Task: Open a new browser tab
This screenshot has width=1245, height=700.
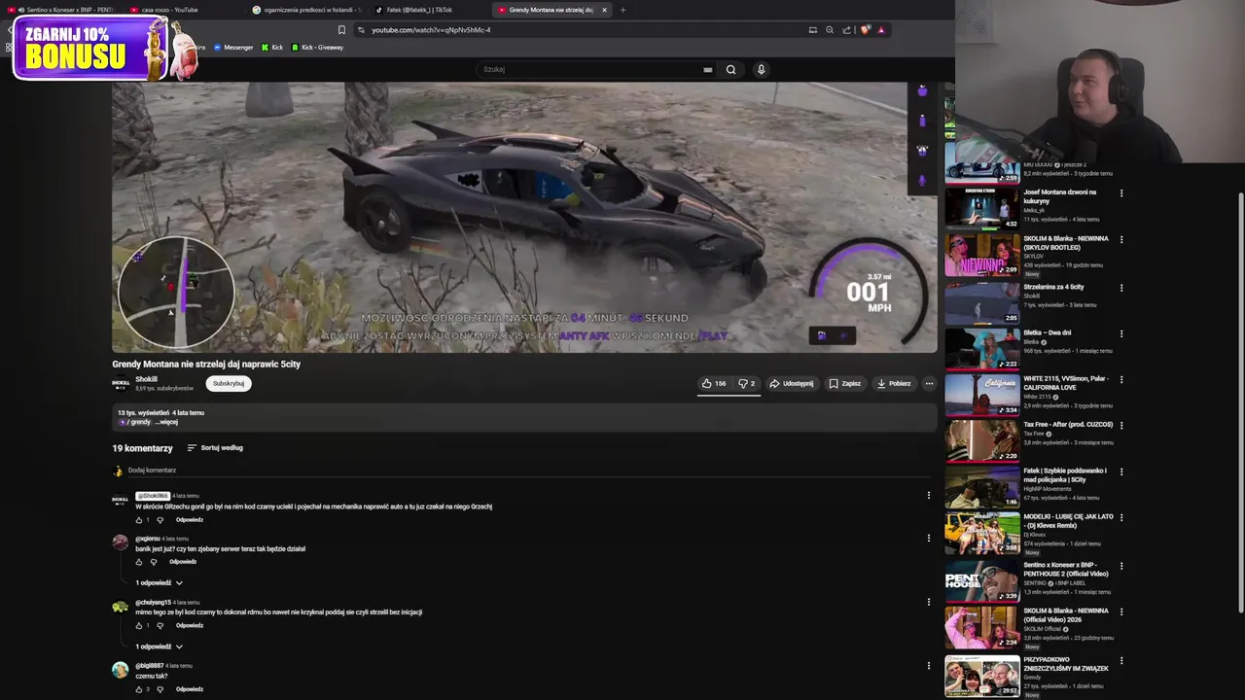Action: click(622, 10)
